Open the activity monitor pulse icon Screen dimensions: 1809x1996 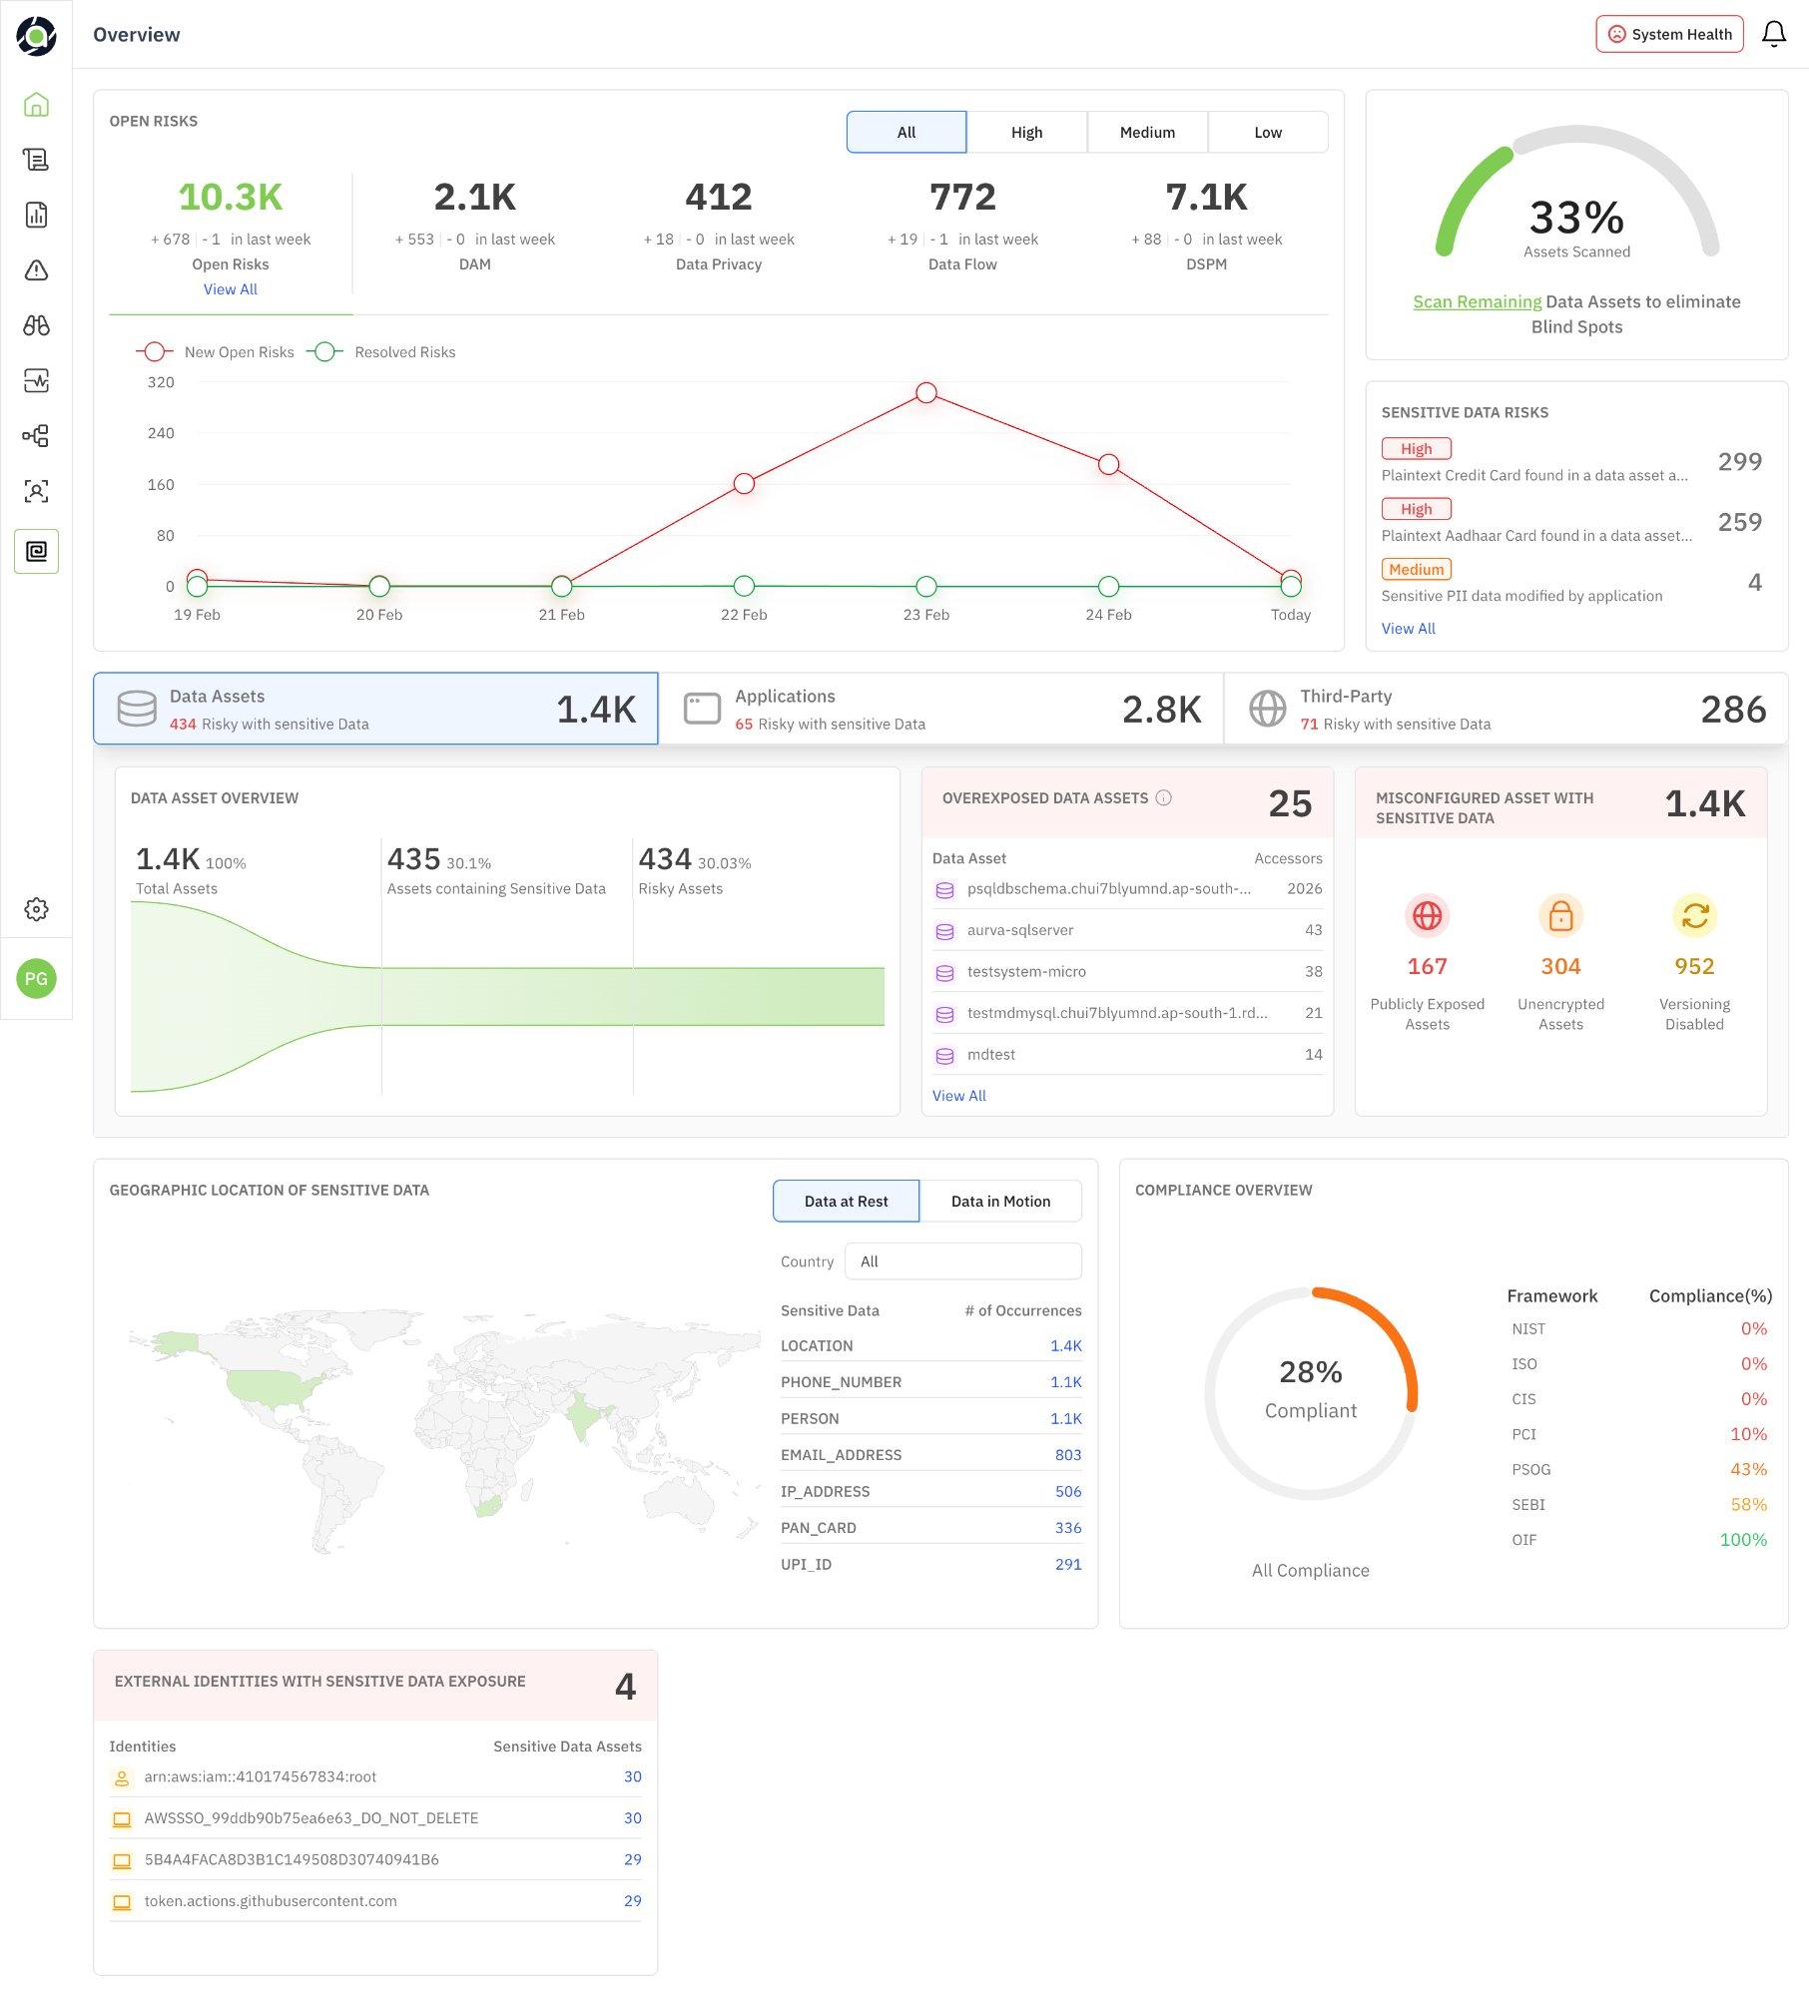pos(36,380)
